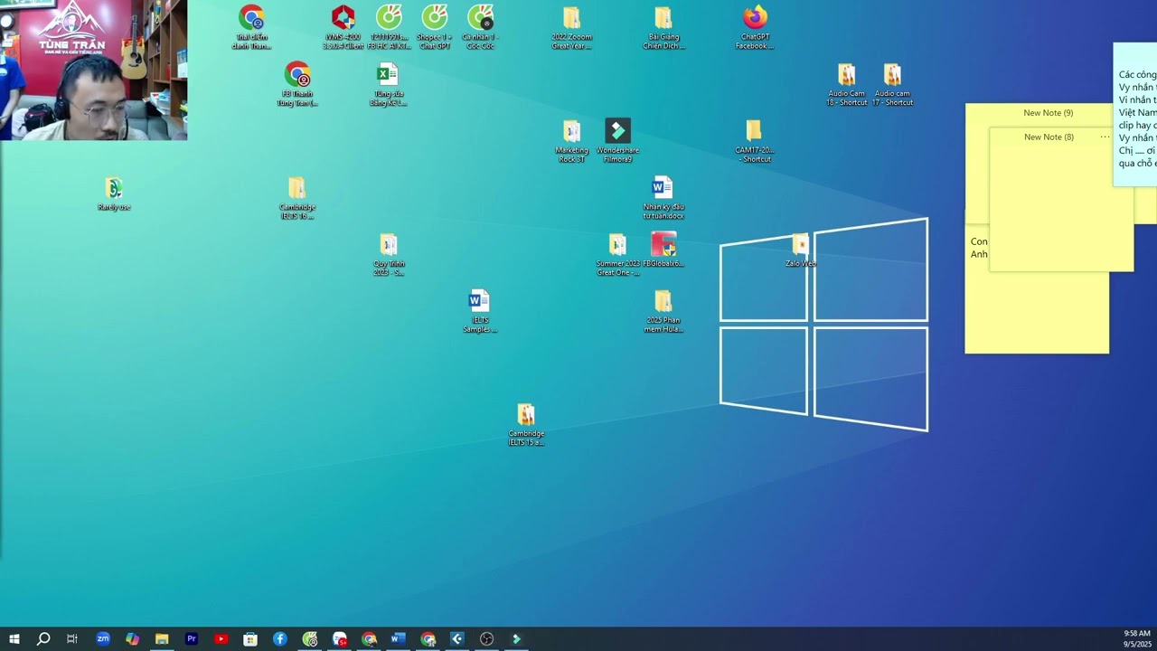
Task: Open Task View on the taskbar
Action: tap(72, 639)
